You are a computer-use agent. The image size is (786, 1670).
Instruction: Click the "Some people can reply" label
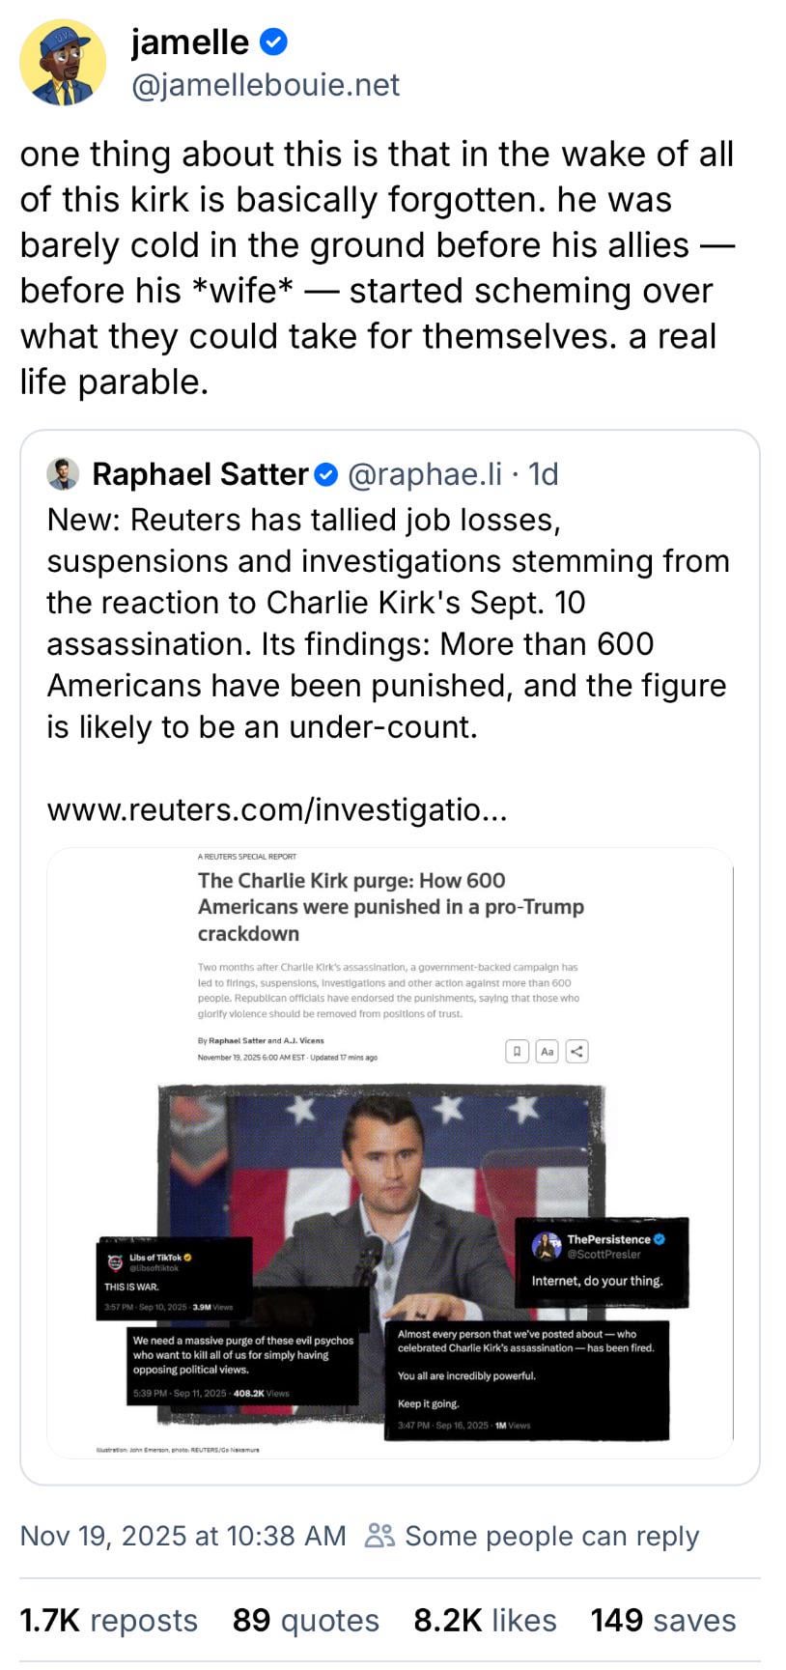[551, 1536]
